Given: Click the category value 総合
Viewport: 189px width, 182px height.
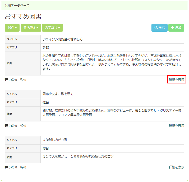Looking at the screenshot, I should [x=46, y=148].
